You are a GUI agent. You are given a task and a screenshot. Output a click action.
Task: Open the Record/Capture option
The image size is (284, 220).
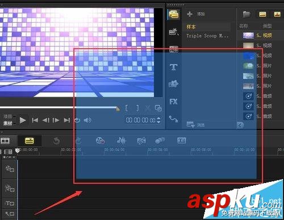click(101, 141)
